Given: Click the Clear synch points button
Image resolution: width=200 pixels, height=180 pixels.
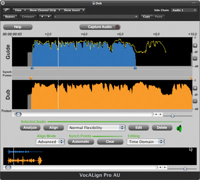Looking at the screenshot, I should [x=110, y=142].
